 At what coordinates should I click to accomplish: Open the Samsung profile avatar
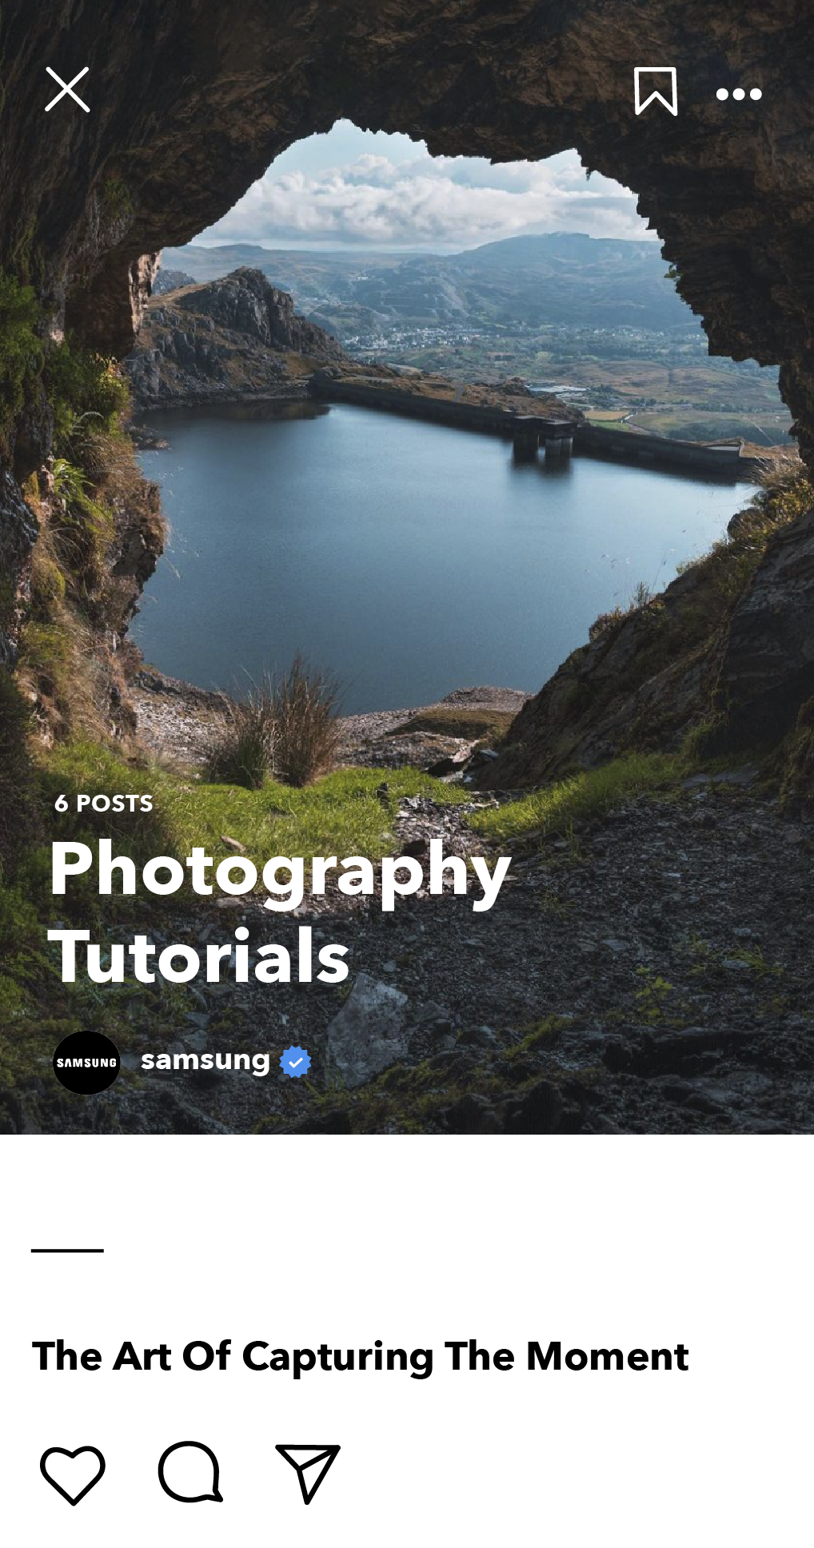click(86, 1063)
